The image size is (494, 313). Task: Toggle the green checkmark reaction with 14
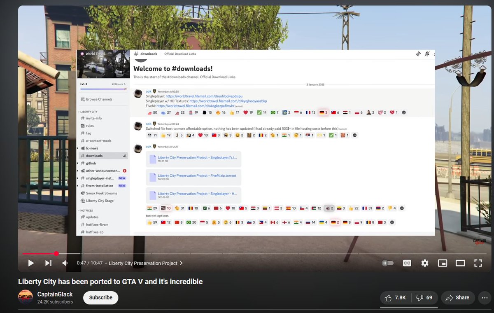coord(262,112)
